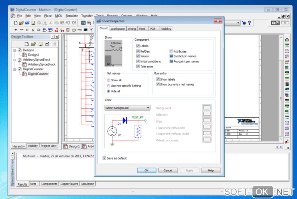Select the Place TTL component icon
This screenshot has width=297, height=199.
click(45, 30)
